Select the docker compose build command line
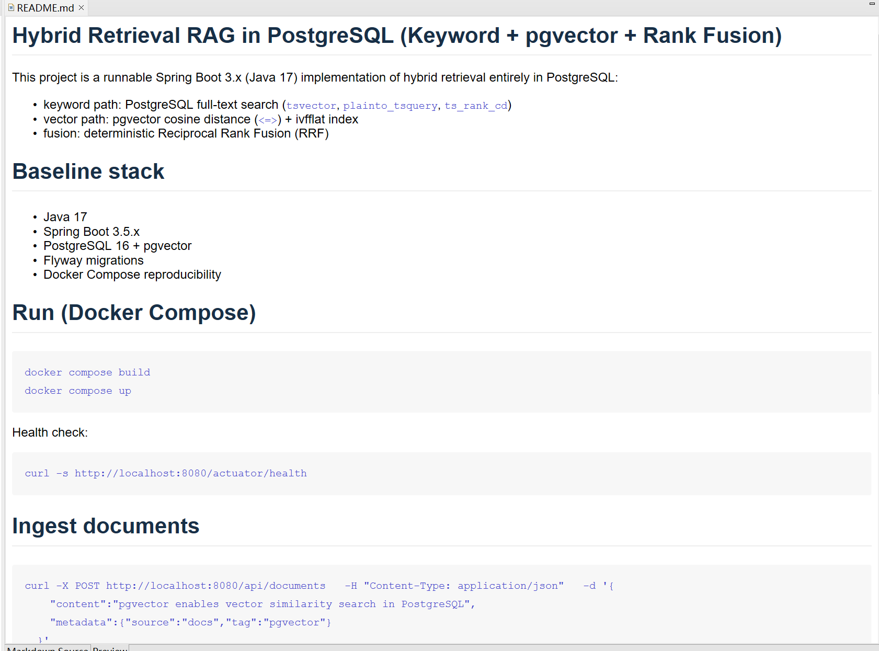The height and width of the screenshot is (651, 879). (x=87, y=372)
